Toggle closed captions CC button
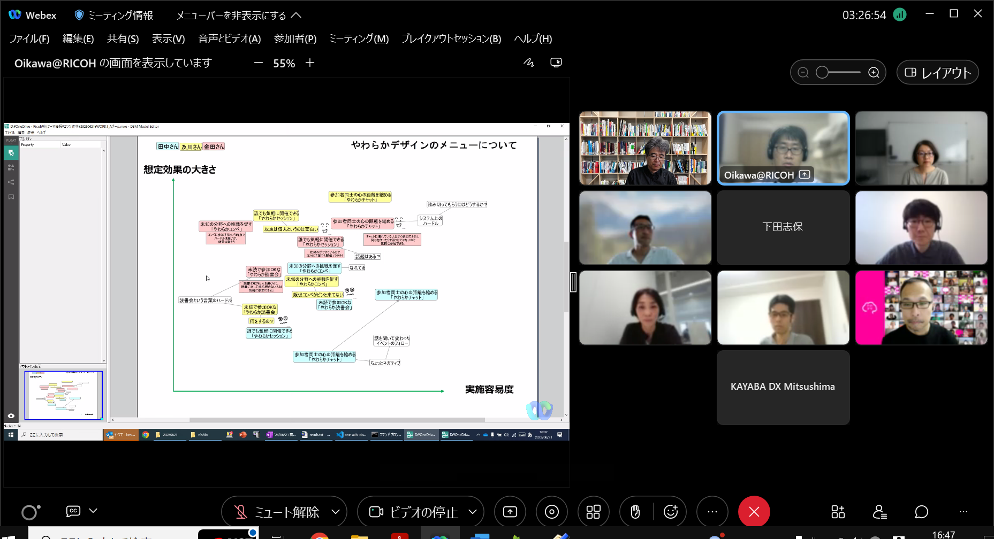 click(x=73, y=511)
